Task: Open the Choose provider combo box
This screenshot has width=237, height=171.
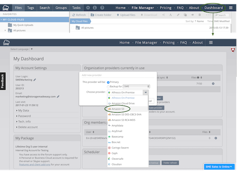Action: (x=128, y=92)
